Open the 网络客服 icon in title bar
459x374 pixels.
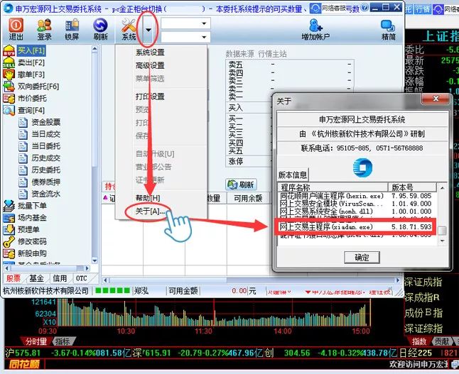coord(315,8)
